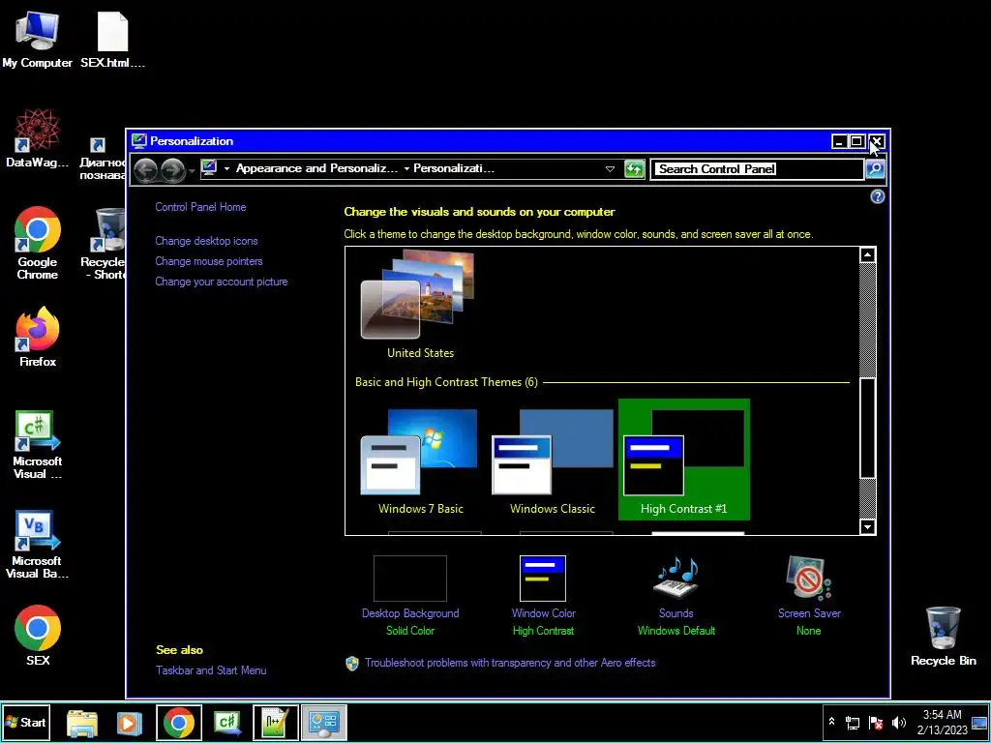Open the Action Center flag icon
The height and width of the screenshot is (743, 991).
[x=876, y=723]
